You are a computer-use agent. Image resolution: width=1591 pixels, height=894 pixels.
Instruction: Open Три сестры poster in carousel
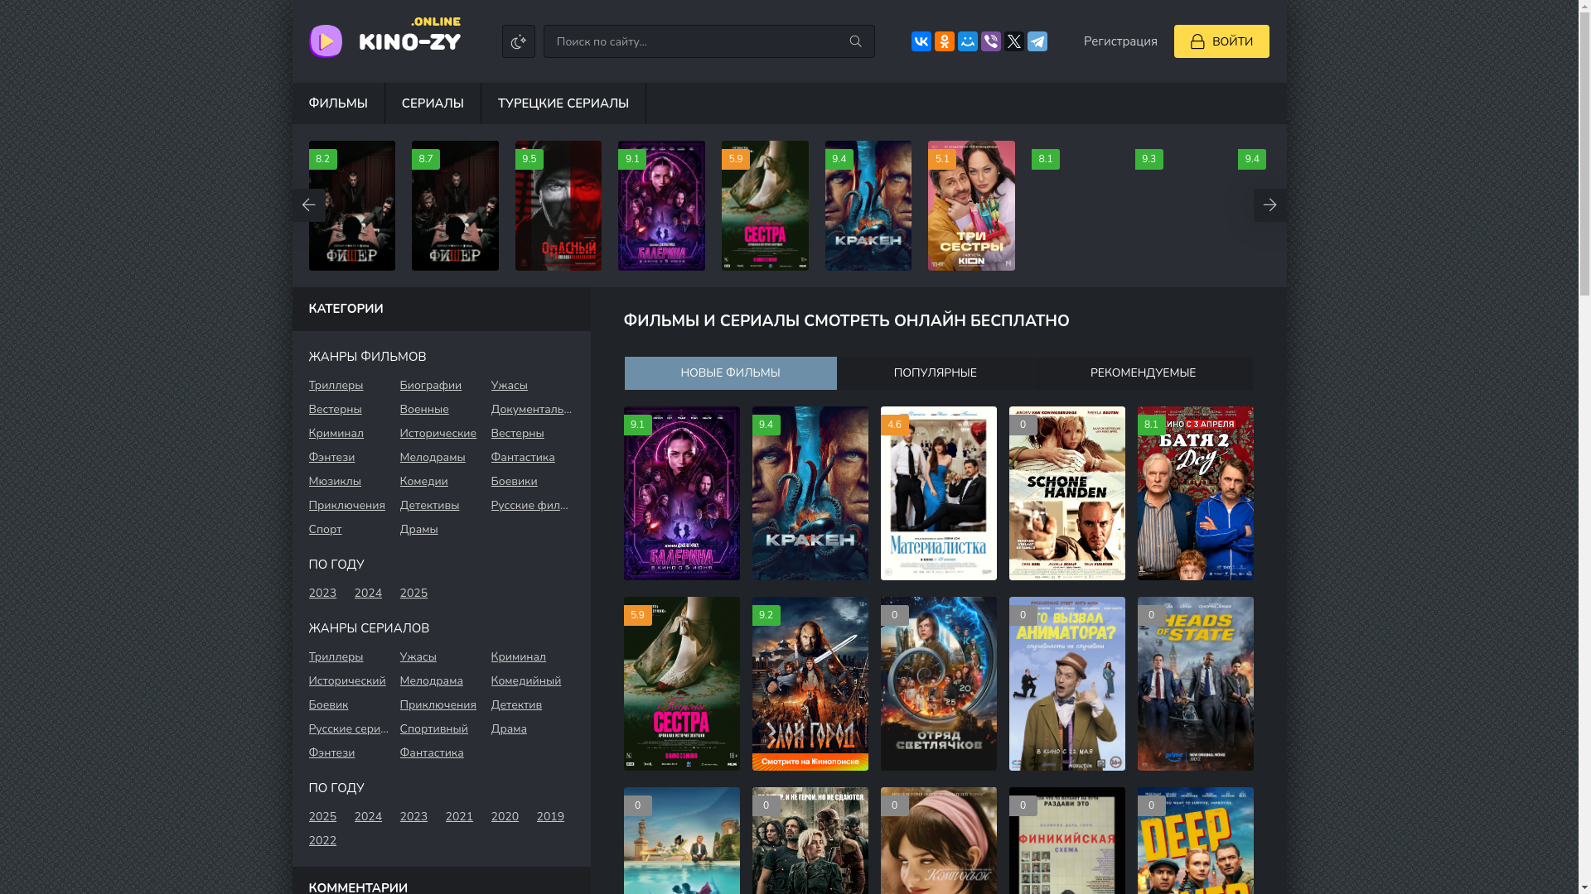pyautogui.click(x=971, y=205)
